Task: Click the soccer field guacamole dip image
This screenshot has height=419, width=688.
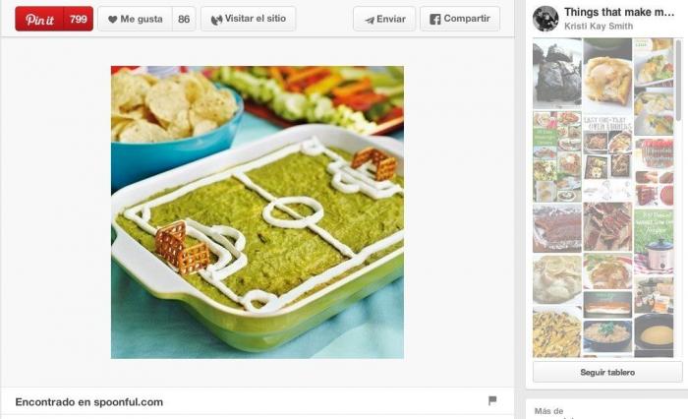Action: click(258, 212)
